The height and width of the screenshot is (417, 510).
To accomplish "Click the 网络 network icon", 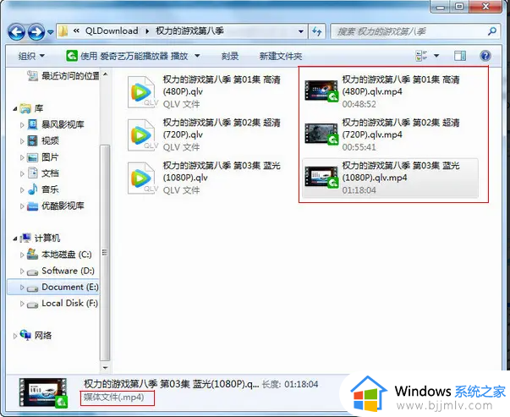I will pyautogui.click(x=25, y=335).
